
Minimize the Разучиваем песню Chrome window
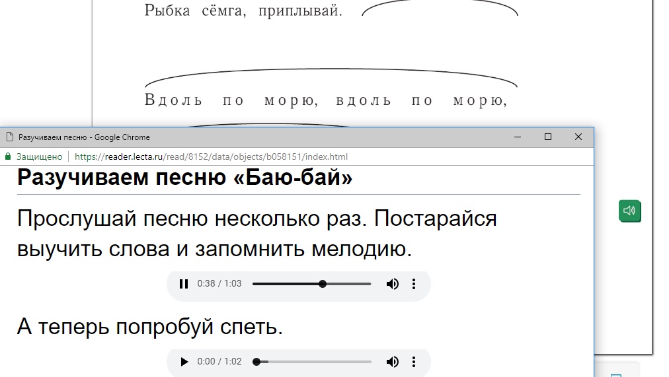click(518, 137)
